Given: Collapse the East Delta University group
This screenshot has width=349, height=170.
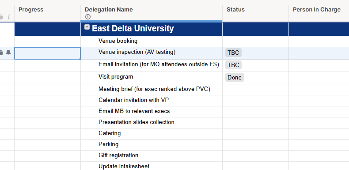Looking at the screenshot, I should [87, 27].
